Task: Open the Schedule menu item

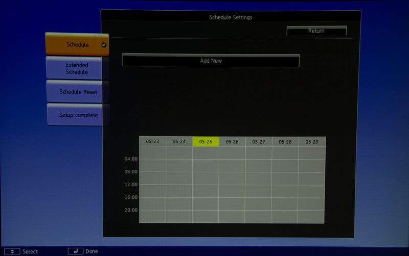Action: coord(77,44)
